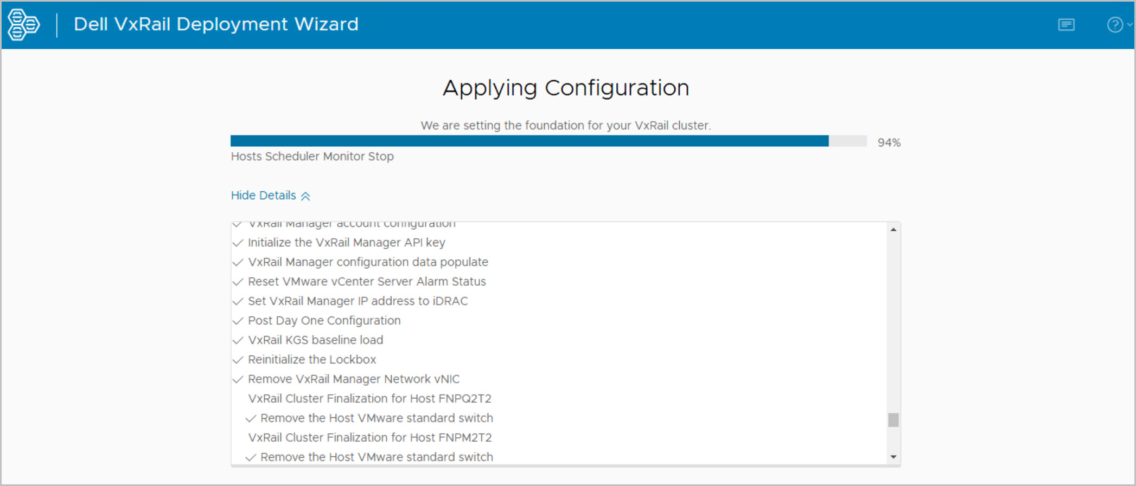Image resolution: width=1136 pixels, height=486 pixels.
Task: Click checkmark beside VxRail KGS baseline load
Action: (x=238, y=341)
